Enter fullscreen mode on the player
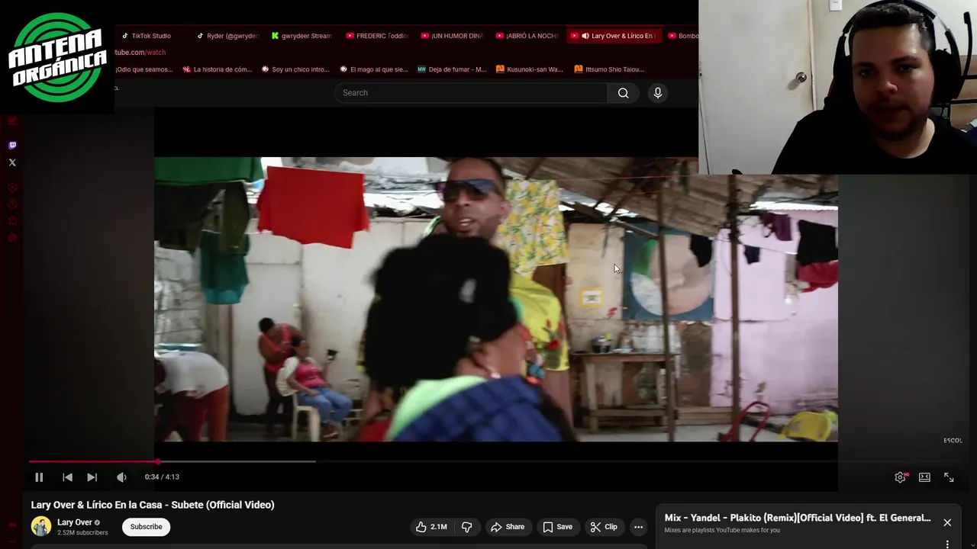Image resolution: width=977 pixels, height=549 pixels. pyautogui.click(x=949, y=477)
